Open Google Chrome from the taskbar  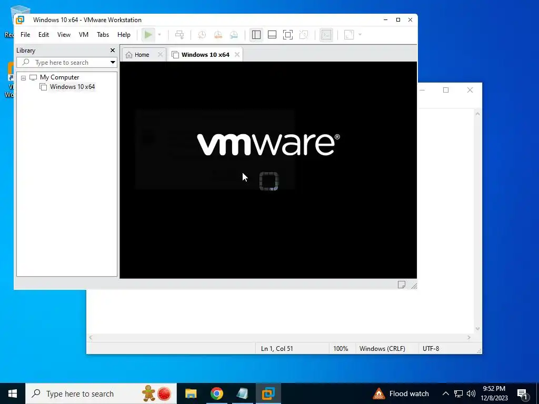[216, 393]
